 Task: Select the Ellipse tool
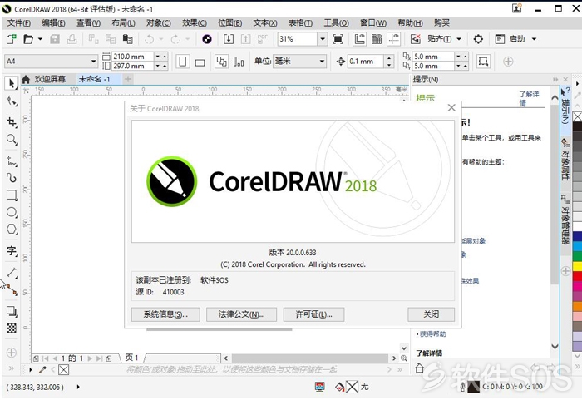[x=12, y=212]
